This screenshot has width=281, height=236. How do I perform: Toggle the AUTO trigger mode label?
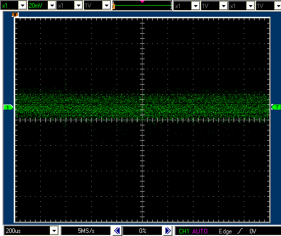(x=200, y=231)
